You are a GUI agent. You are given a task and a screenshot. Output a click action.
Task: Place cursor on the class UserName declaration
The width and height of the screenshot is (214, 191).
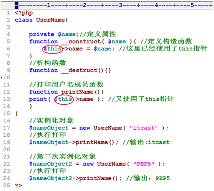(x=41, y=20)
